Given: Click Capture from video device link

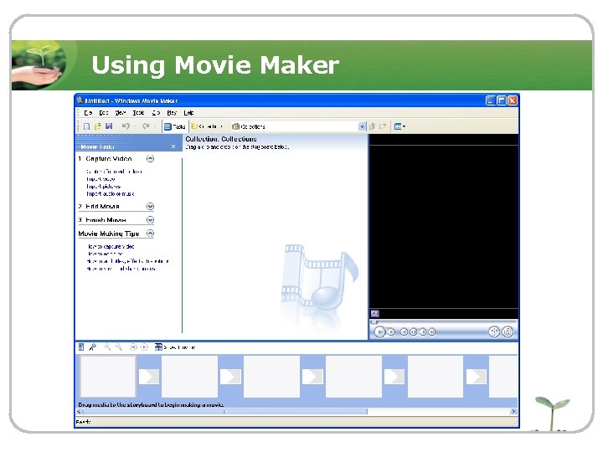Looking at the screenshot, I should [114, 172].
